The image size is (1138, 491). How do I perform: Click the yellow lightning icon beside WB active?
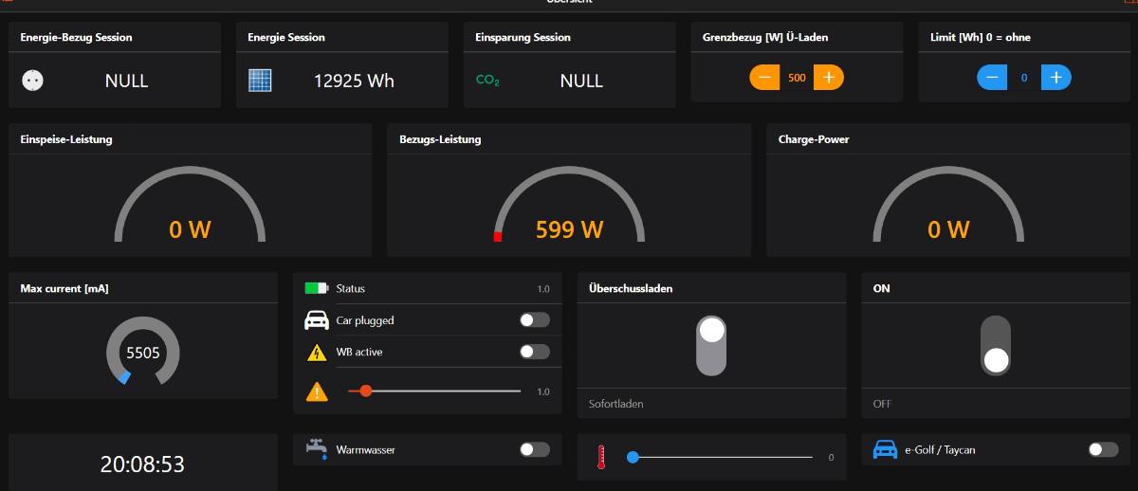click(x=316, y=353)
